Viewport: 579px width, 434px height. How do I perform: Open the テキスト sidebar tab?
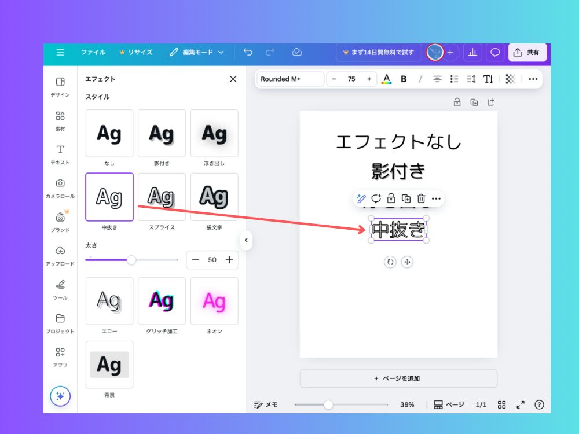pos(60,155)
